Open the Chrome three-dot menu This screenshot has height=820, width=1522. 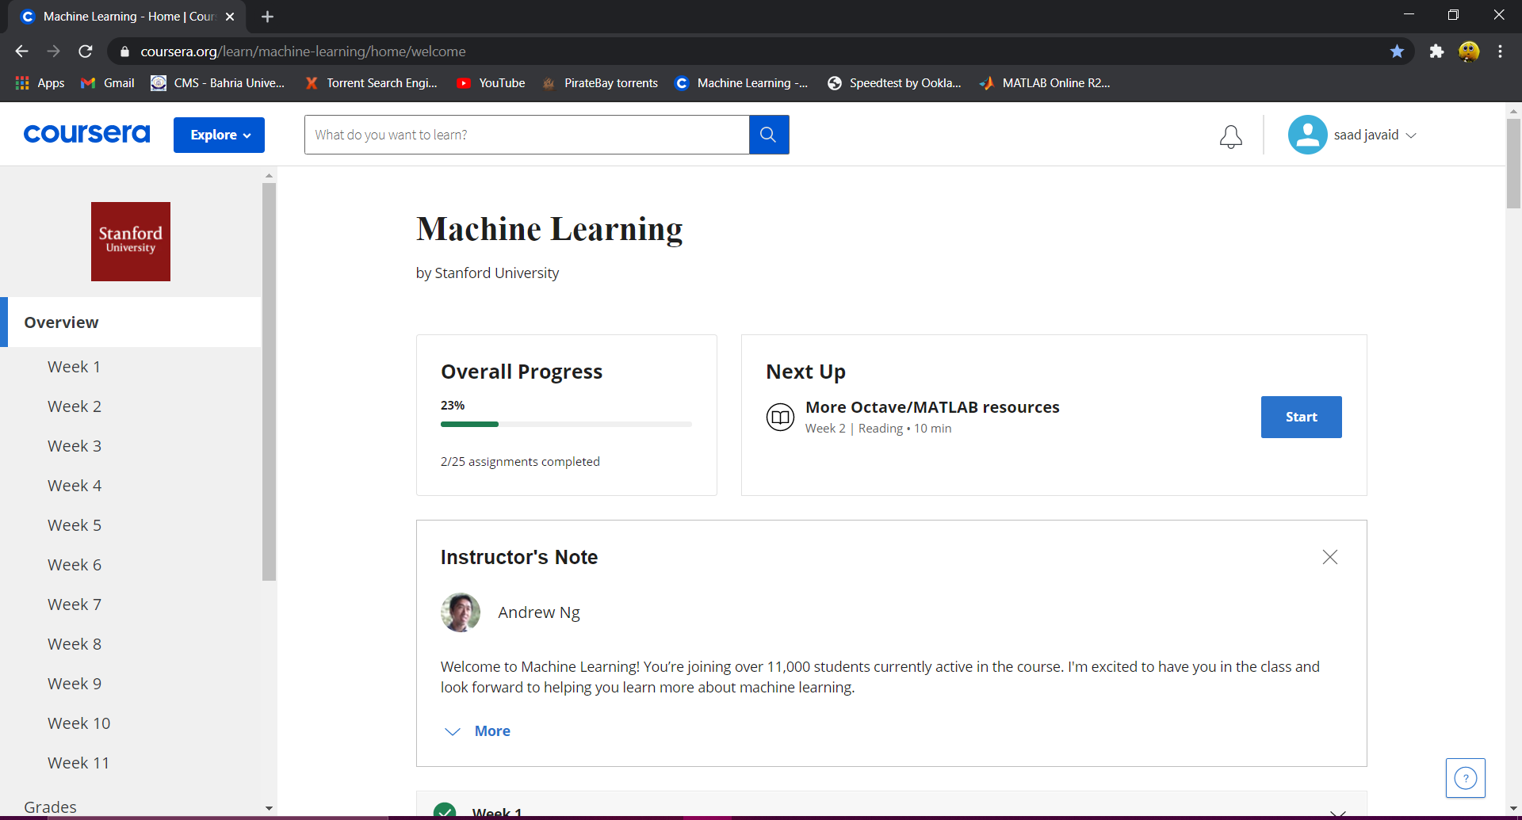click(x=1500, y=51)
